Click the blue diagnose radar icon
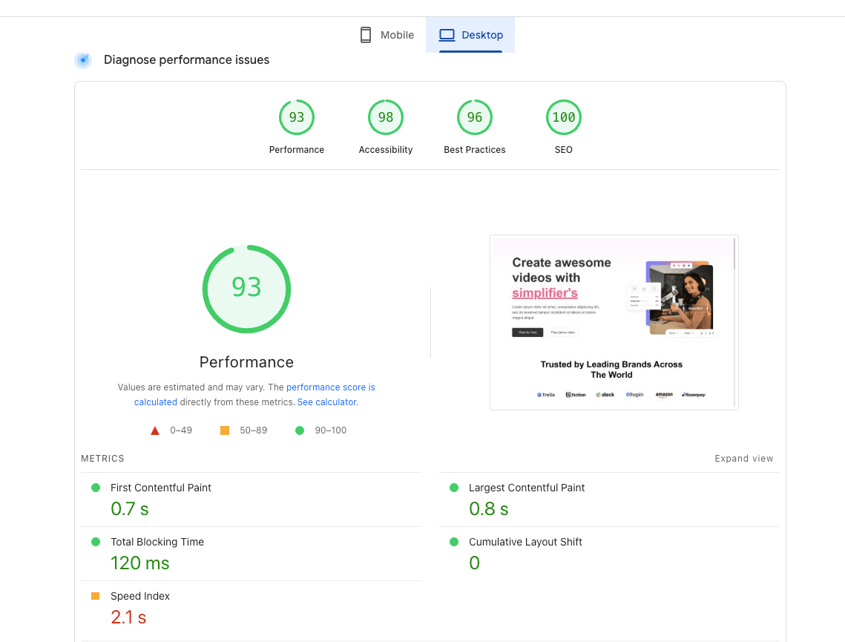 (x=83, y=60)
